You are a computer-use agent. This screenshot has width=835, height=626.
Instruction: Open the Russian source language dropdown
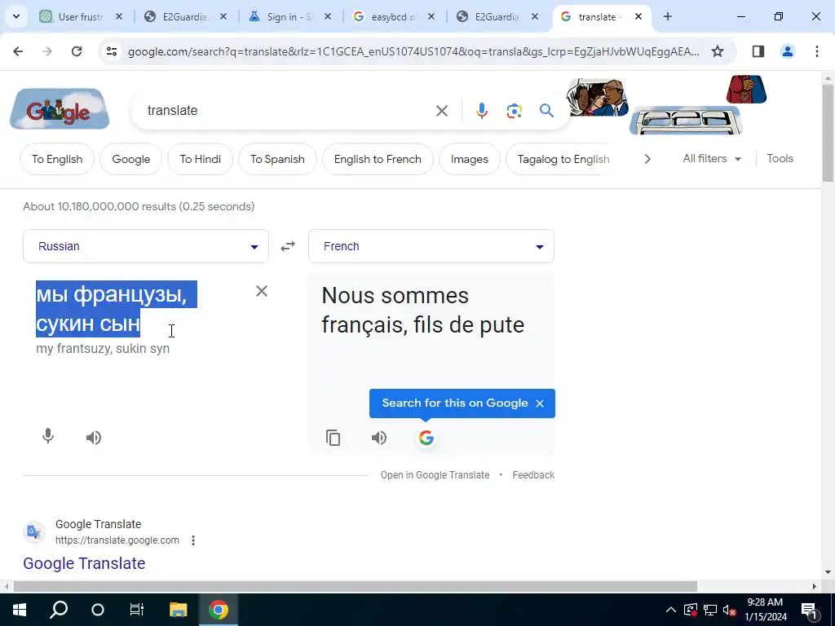(x=146, y=246)
